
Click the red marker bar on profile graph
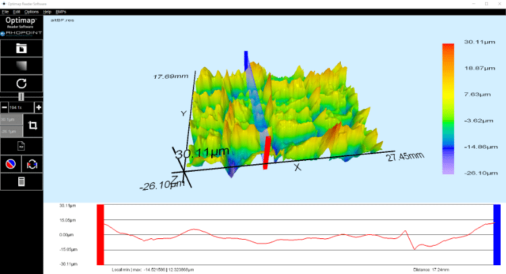click(x=100, y=235)
